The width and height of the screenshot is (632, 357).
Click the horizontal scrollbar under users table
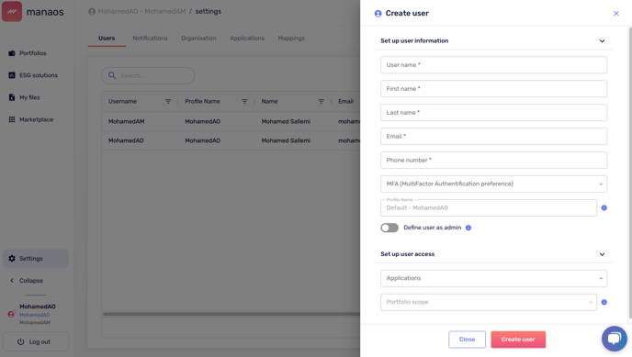[231, 314]
